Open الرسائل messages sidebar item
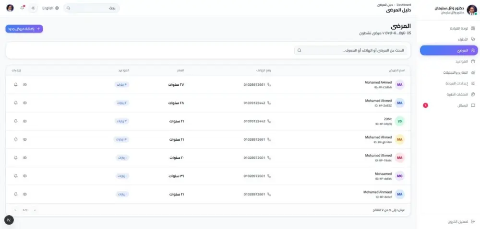This screenshot has width=480, height=229. tap(449, 105)
